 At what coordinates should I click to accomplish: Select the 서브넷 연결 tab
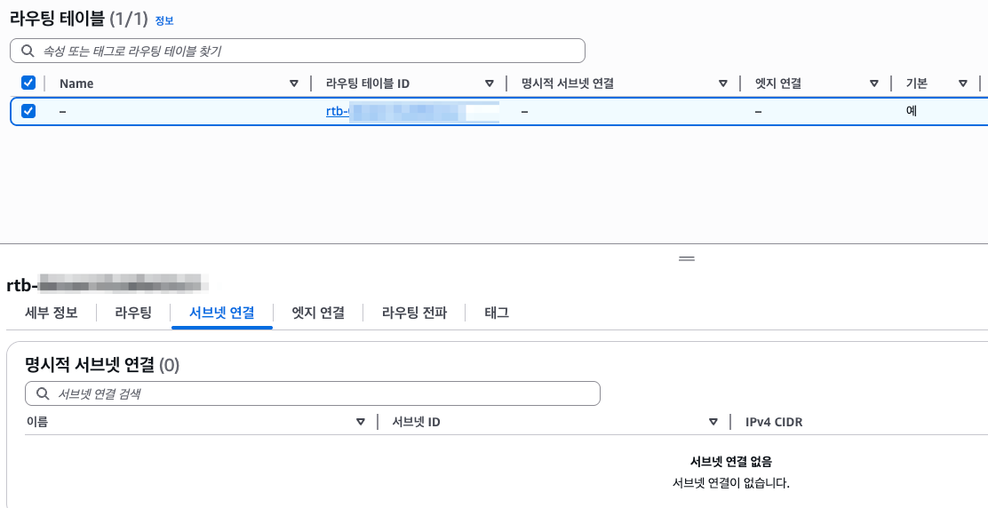(x=222, y=313)
